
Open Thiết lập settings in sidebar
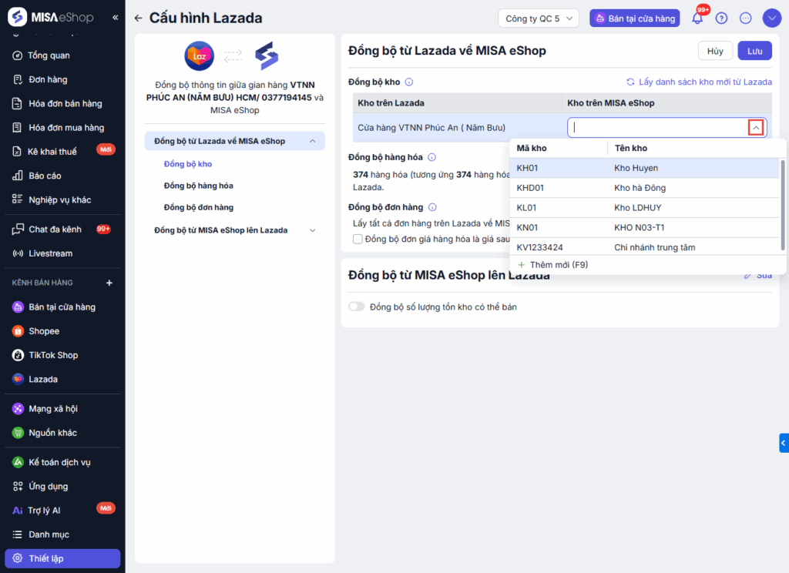tap(62, 558)
